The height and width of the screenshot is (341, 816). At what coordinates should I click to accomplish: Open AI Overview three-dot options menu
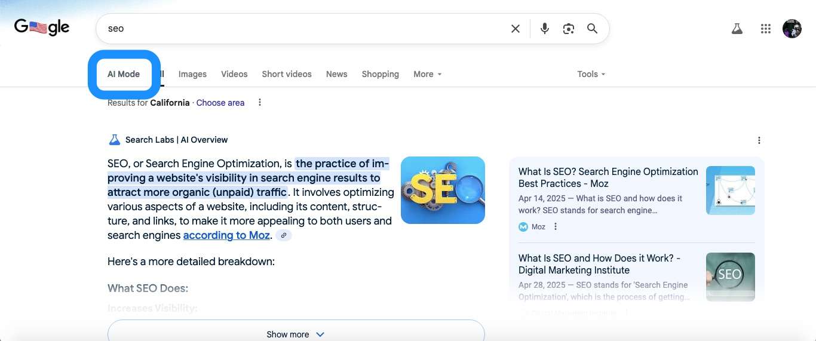(759, 140)
